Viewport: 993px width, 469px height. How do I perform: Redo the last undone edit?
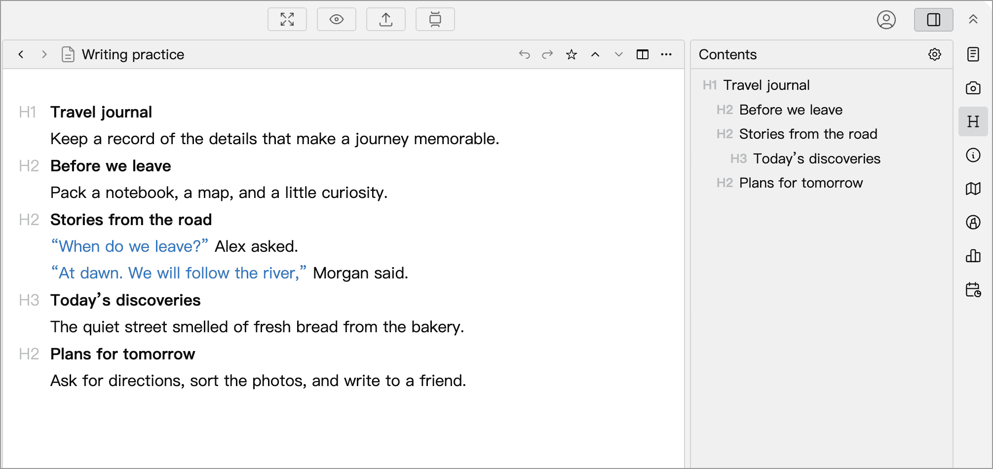click(x=547, y=54)
